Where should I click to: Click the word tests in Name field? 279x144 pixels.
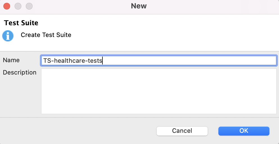95,61
